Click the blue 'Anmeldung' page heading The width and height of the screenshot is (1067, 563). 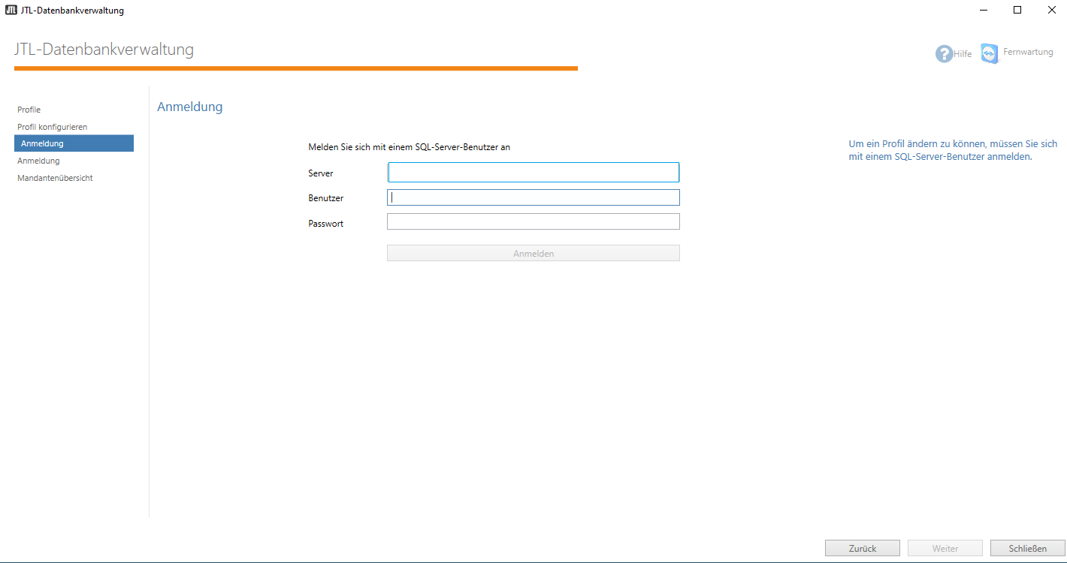coord(190,107)
